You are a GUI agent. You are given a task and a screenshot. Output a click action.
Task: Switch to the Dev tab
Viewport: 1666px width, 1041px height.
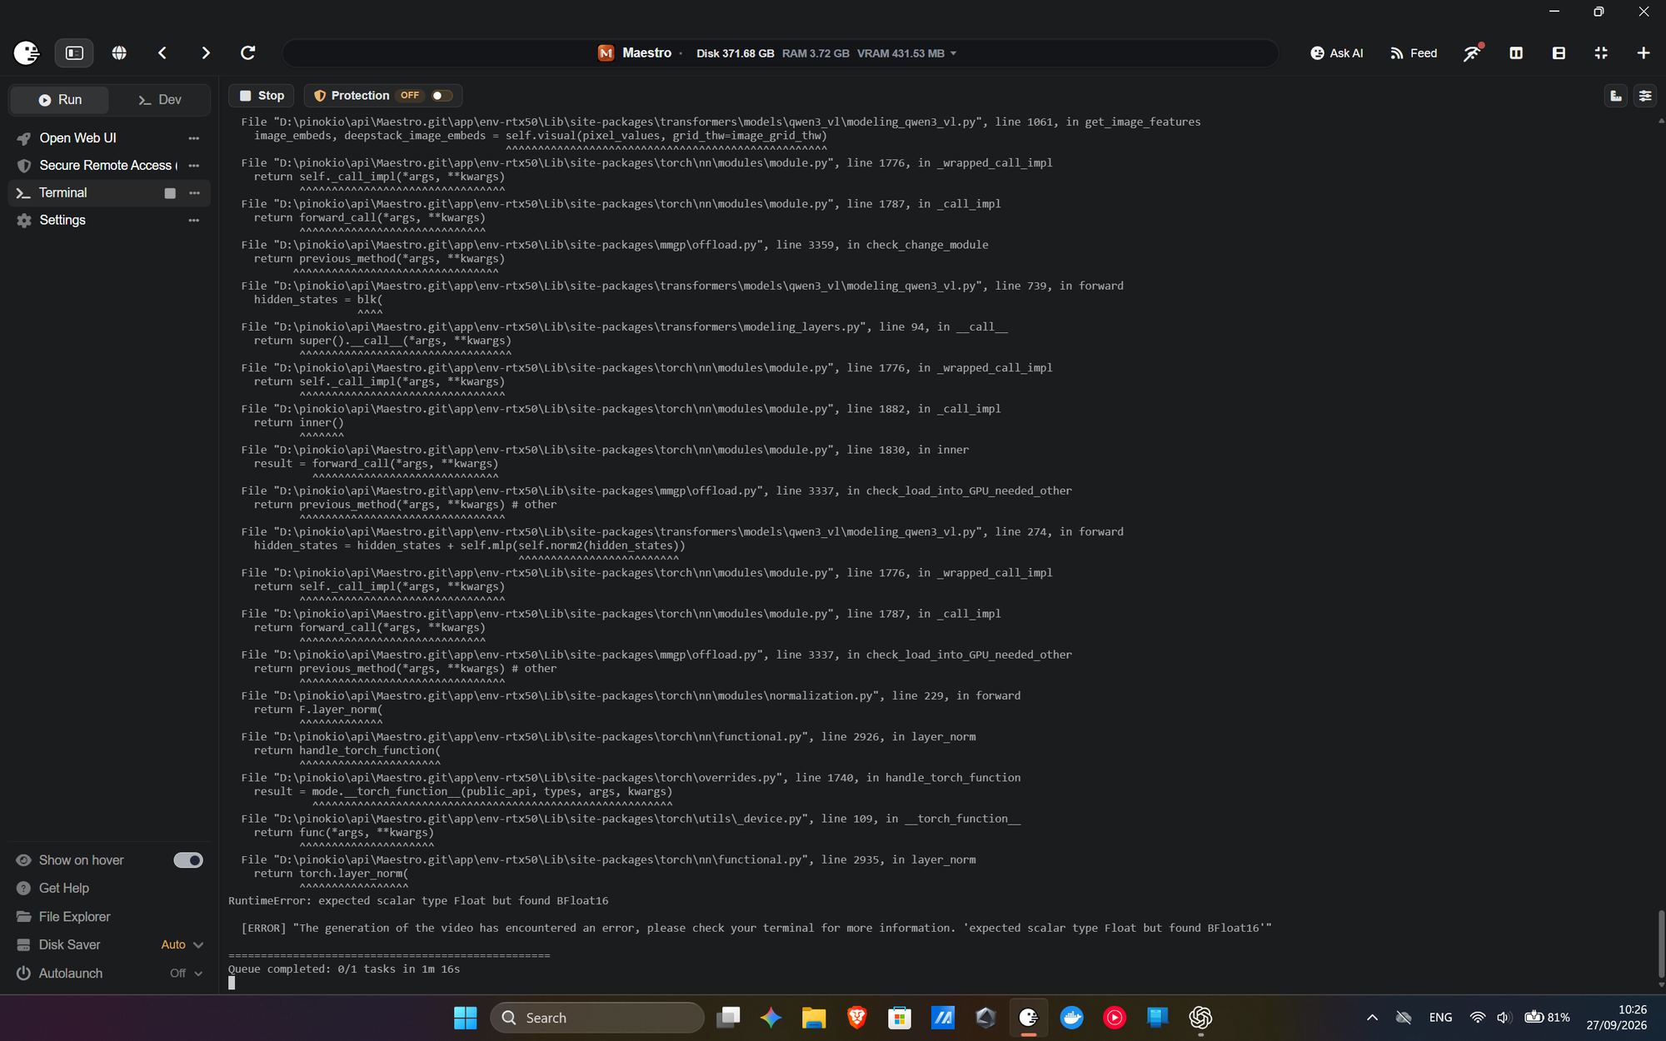coord(159,100)
